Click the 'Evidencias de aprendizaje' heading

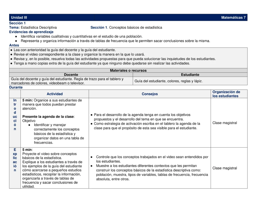point(31,32)
